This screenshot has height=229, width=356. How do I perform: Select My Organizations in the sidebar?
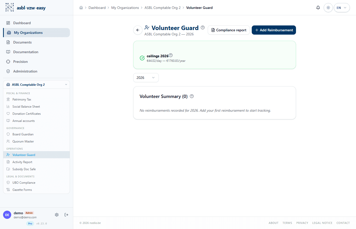36,33
